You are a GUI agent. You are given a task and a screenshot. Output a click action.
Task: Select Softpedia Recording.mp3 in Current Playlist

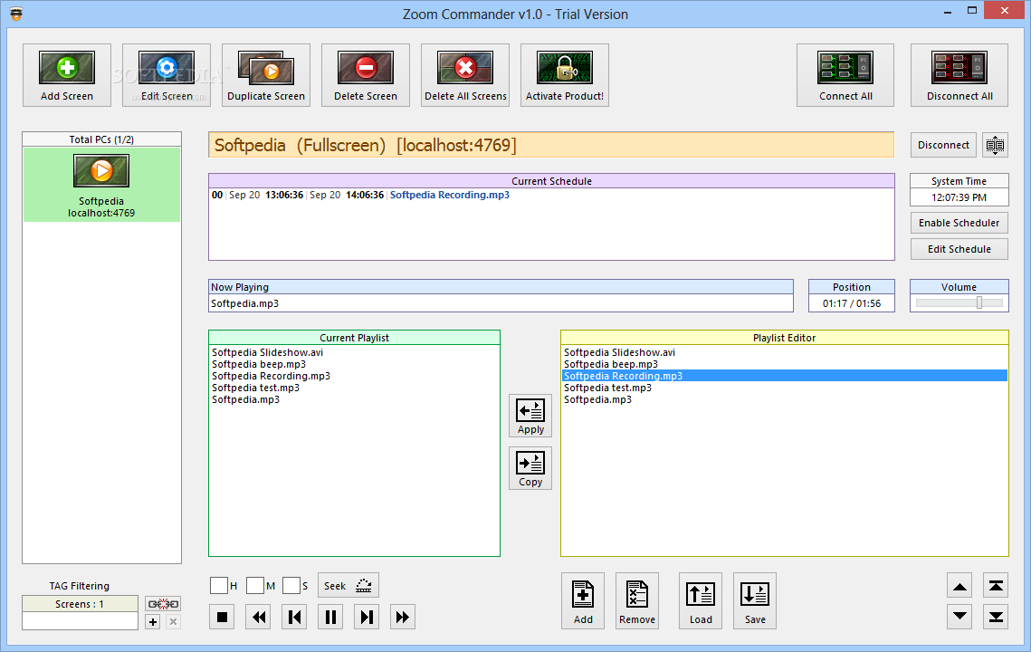tap(271, 377)
